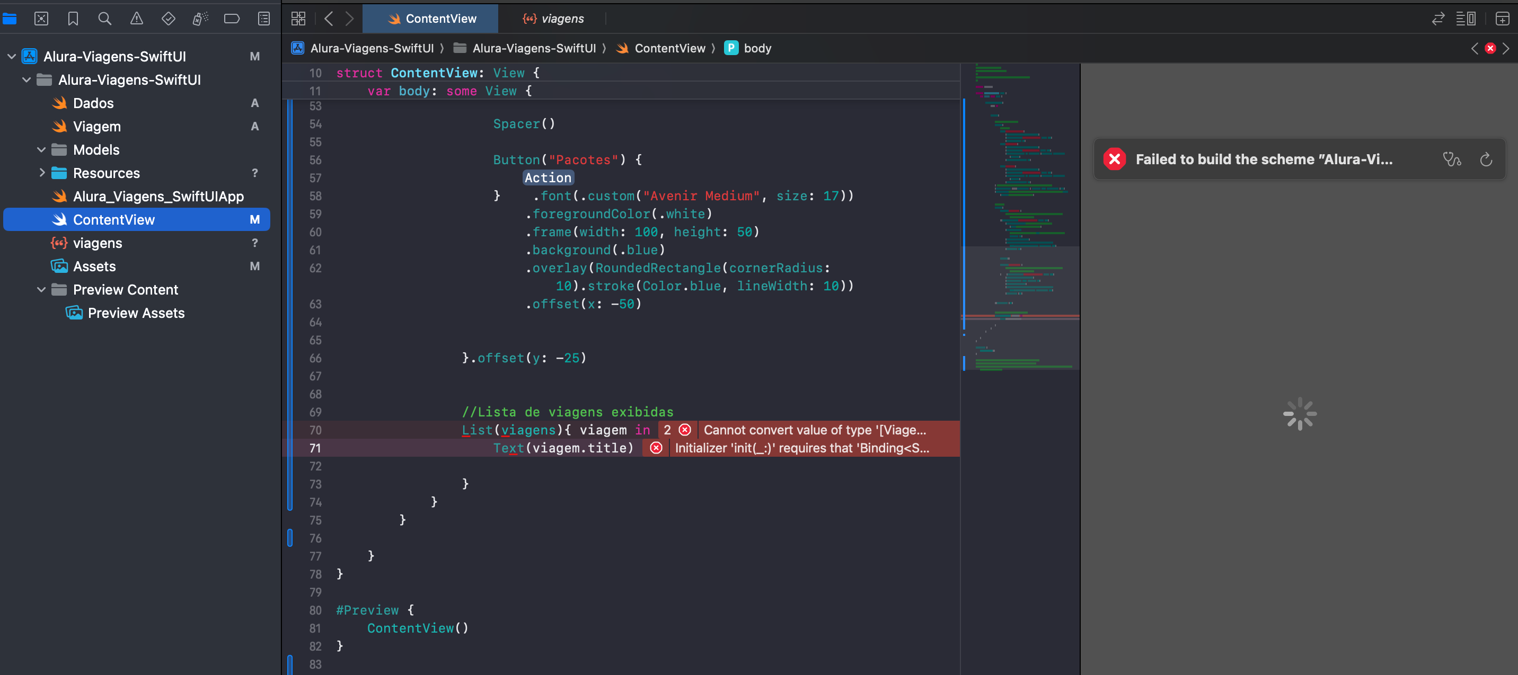Select ContentView in the navigator
1518x675 pixels.
click(x=137, y=220)
